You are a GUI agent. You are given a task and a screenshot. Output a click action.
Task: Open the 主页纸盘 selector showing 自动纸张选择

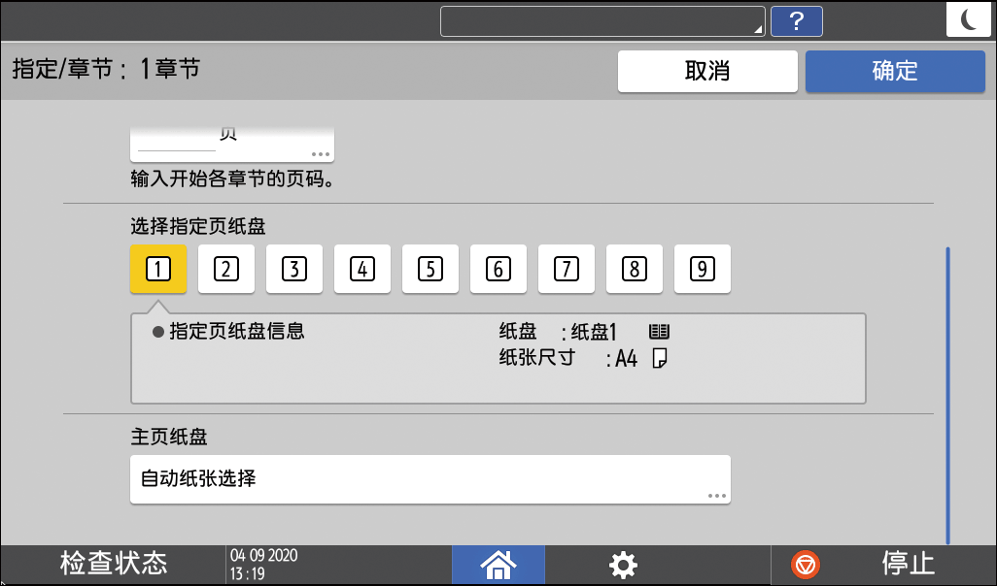430,479
